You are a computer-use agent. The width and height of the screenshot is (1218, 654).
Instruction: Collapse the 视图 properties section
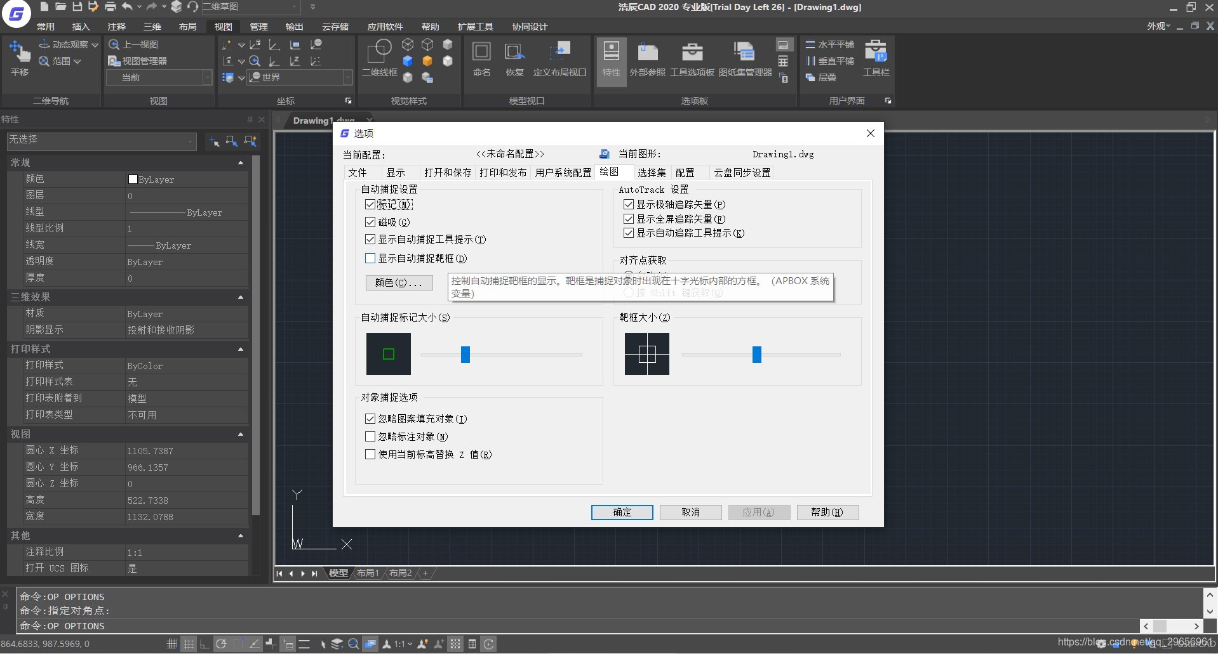[241, 434]
